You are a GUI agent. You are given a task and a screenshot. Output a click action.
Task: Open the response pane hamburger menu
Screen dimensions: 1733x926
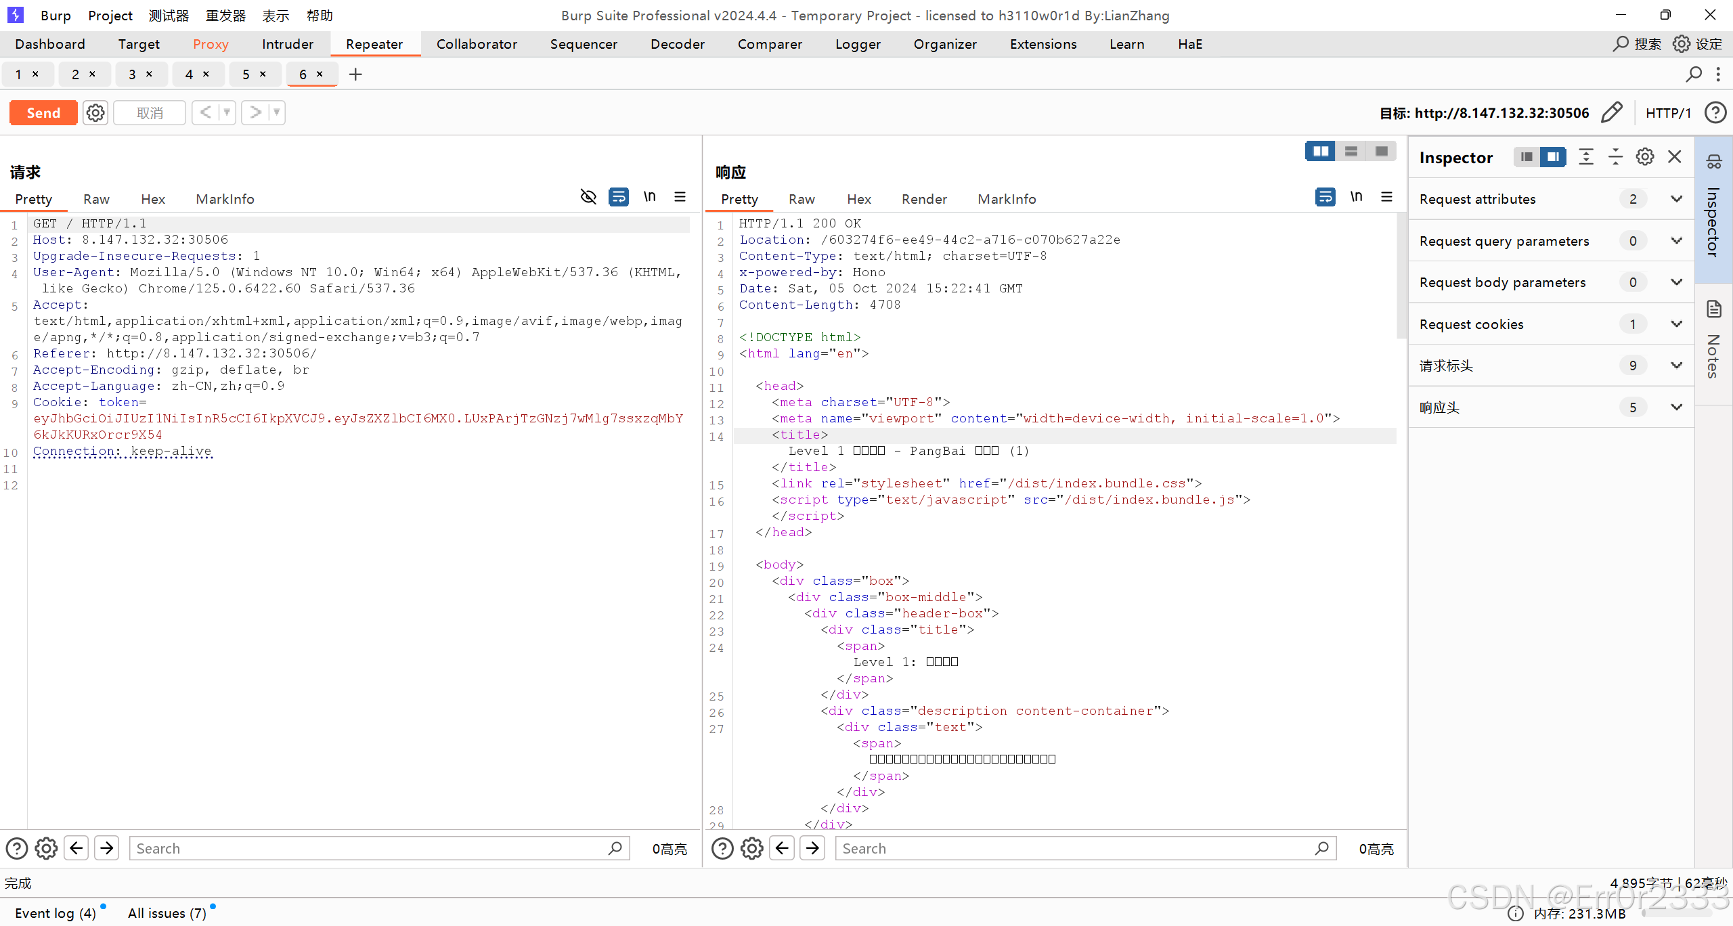[x=1386, y=197]
